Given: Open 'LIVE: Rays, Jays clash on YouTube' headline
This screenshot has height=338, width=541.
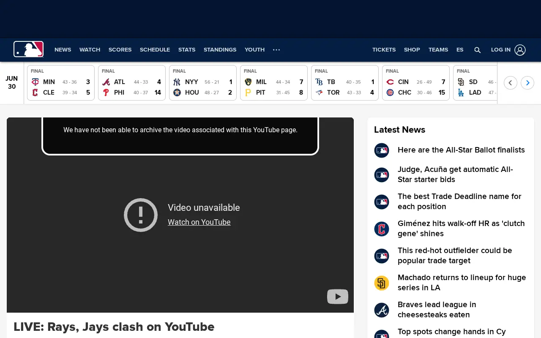Looking at the screenshot, I should (114, 327).
